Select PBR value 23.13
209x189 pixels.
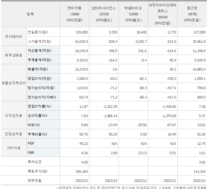point(142,153)
